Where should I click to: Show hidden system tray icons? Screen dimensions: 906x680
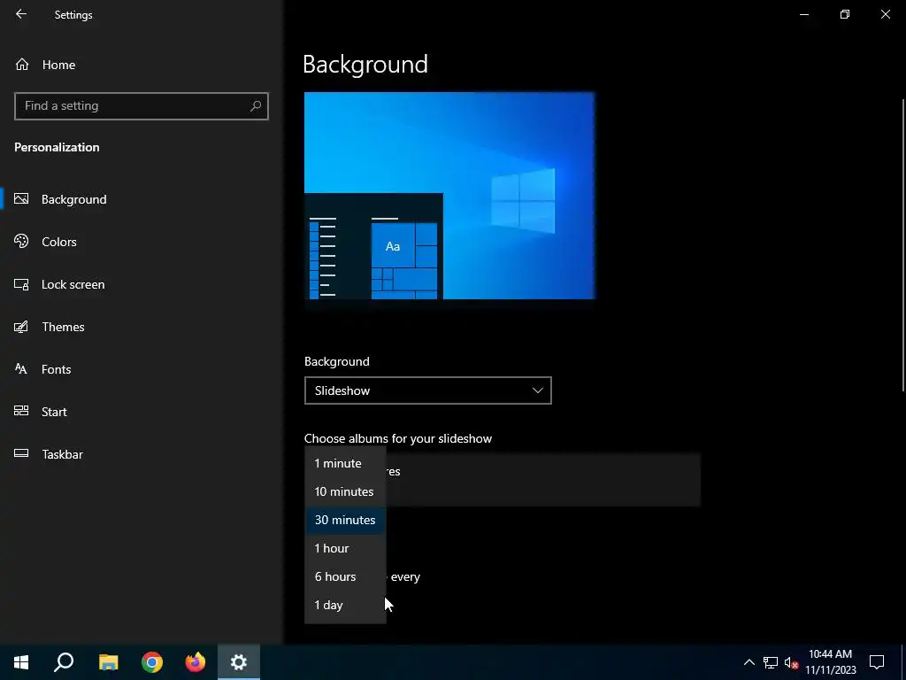(x=749, y=662)
